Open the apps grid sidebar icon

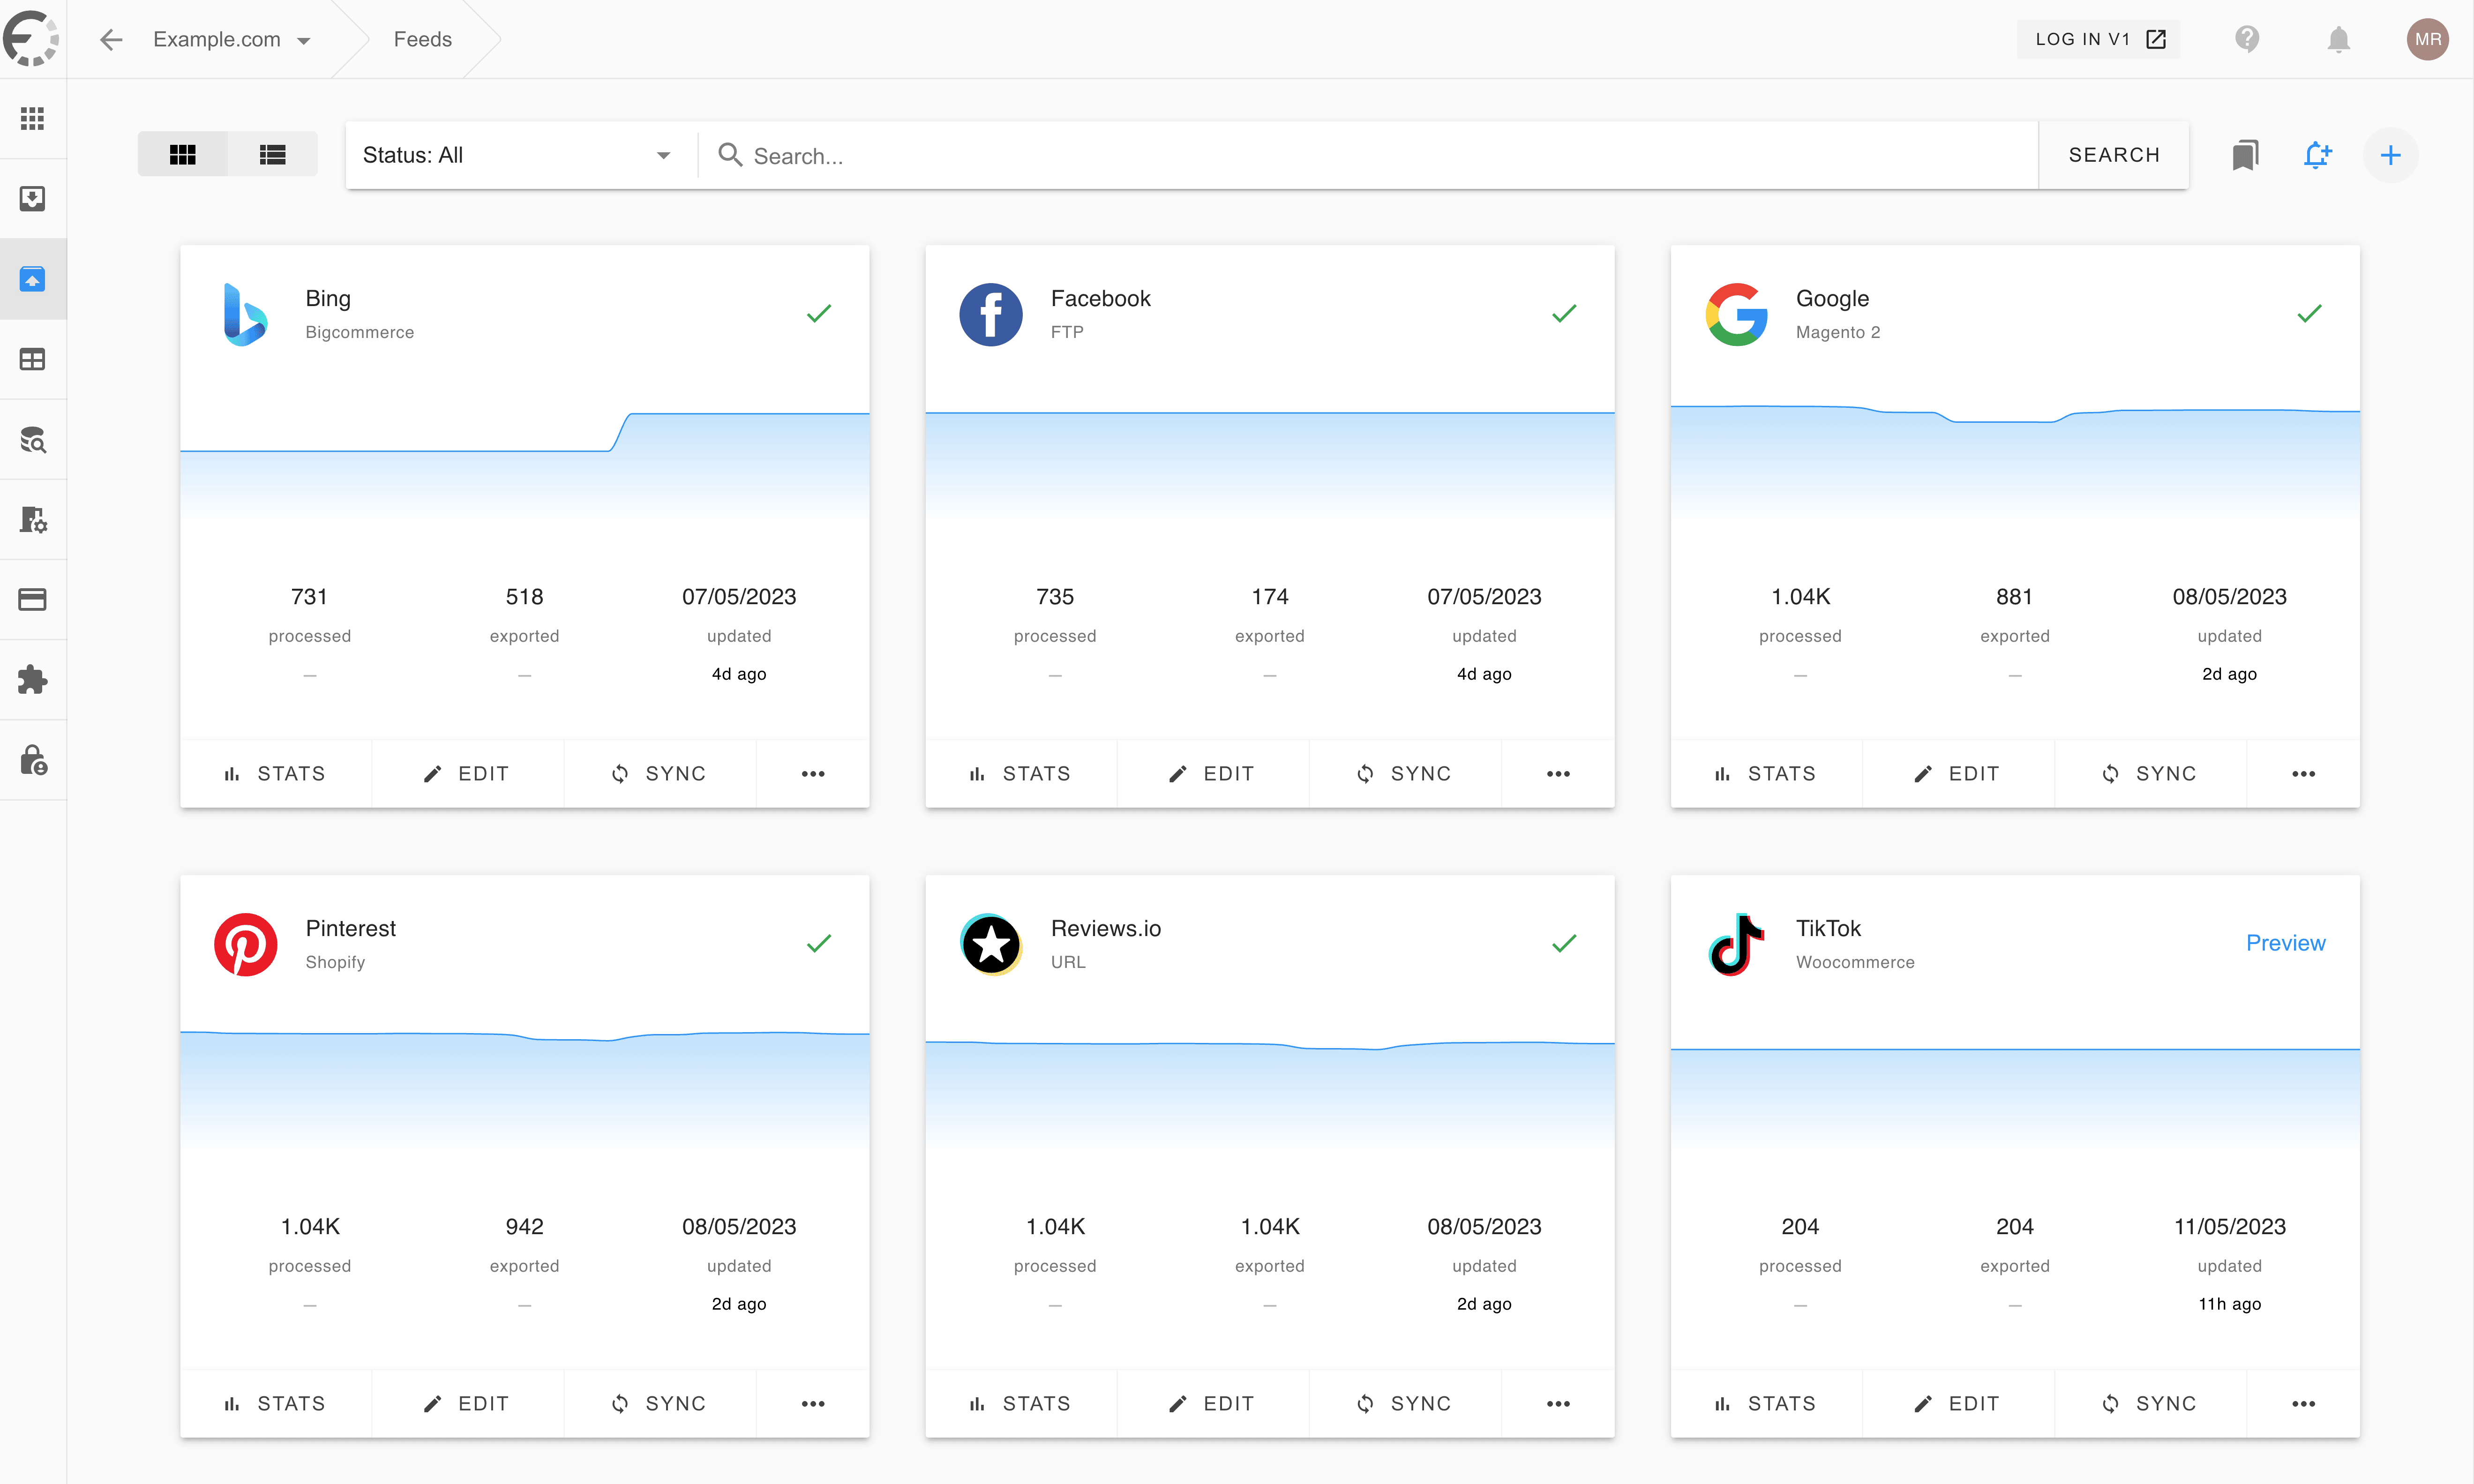coord(32,119)
